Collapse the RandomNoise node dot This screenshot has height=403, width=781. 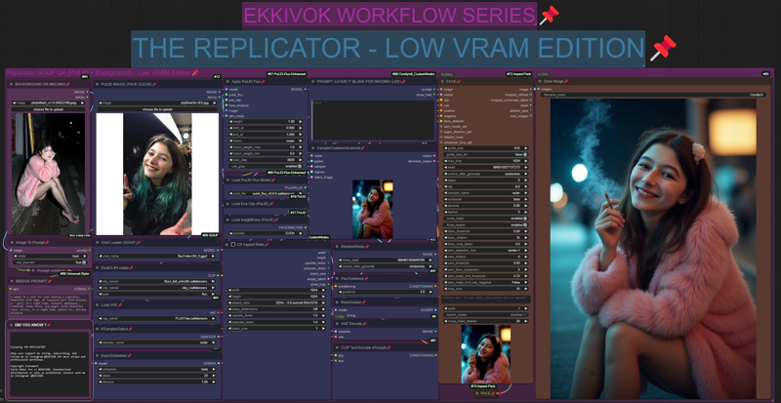(x=337, y=247)
